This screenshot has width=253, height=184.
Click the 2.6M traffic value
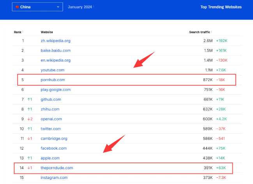point(208,41)
